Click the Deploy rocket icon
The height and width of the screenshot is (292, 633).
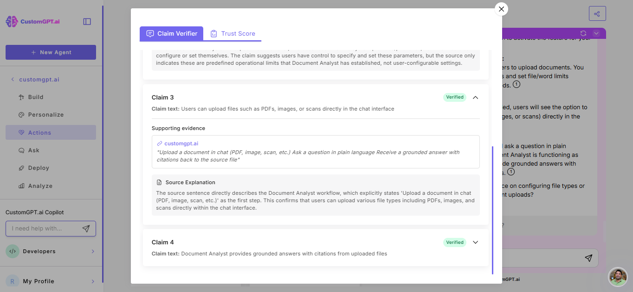pos(21,168)
